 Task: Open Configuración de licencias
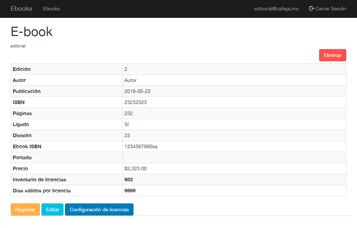point(99,209)
